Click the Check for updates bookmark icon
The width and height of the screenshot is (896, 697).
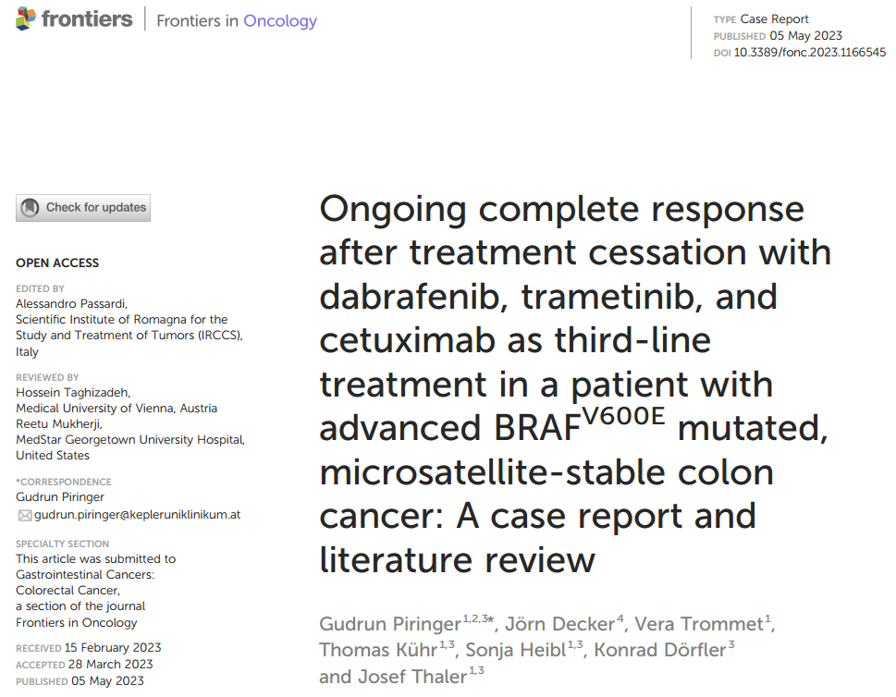point(31,208)
